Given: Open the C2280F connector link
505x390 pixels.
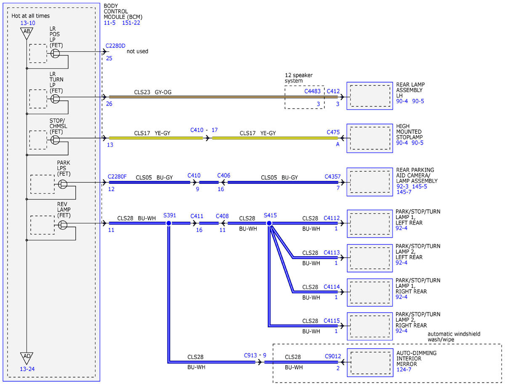Looking at the screenshot, I should coord(118,177).
